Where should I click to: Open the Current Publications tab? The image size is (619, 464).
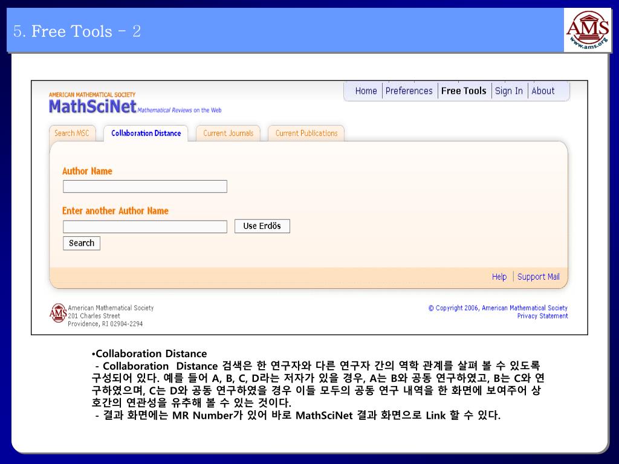click(x=306, y=134)
